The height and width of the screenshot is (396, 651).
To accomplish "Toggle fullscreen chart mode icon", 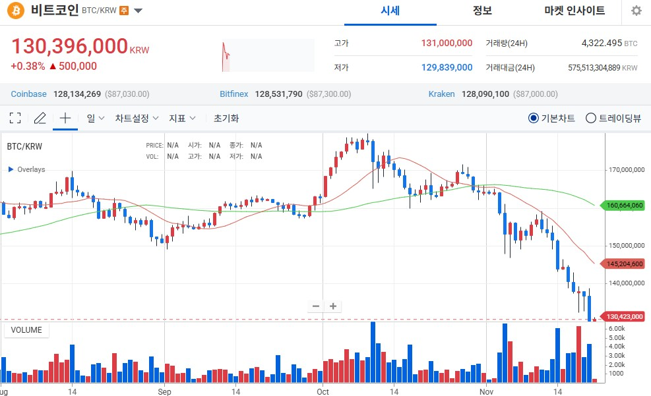I will coord(15,119).
